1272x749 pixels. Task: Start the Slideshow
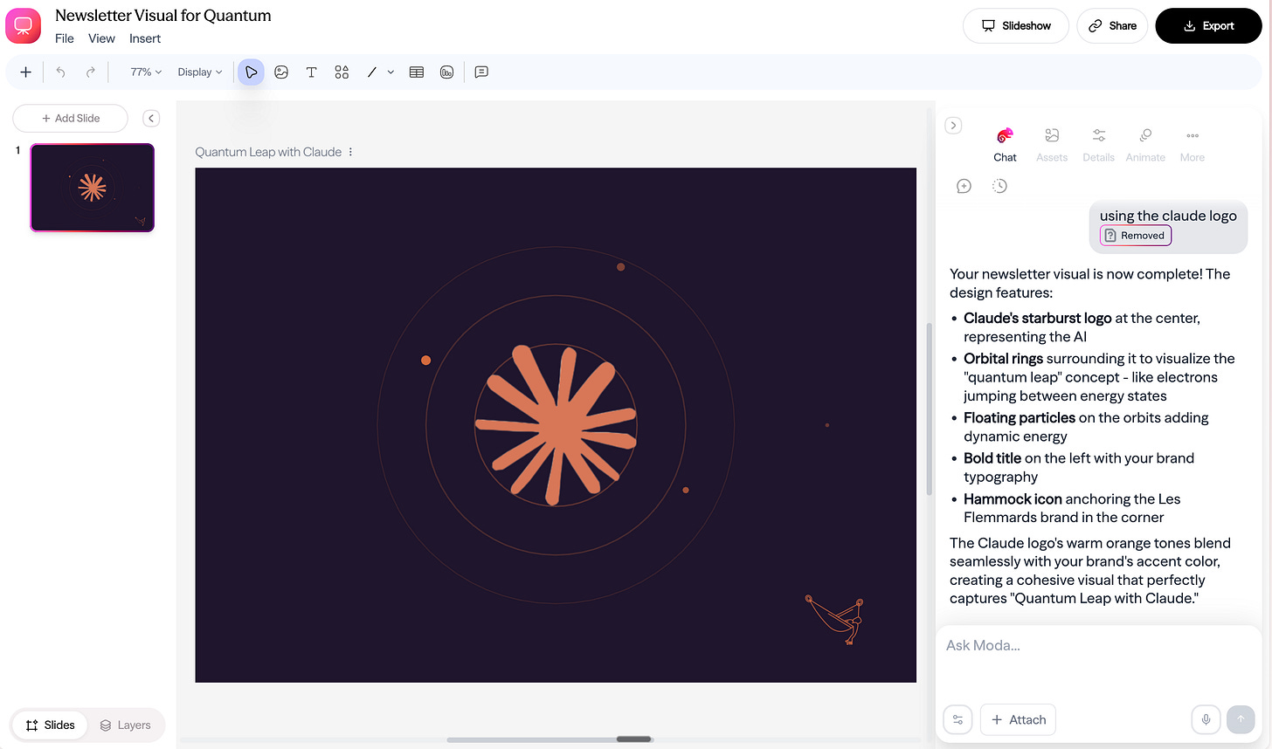(1016, 25)
